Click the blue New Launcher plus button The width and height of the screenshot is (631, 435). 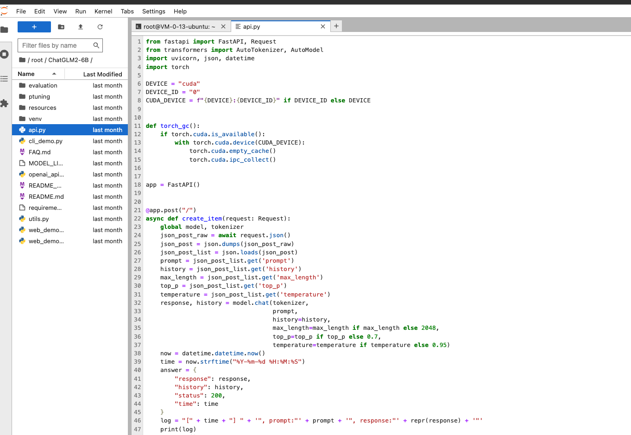click(x=34, y=27)
